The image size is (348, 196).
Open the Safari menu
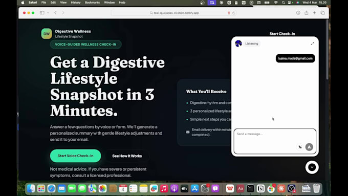(x=33, y=3)
